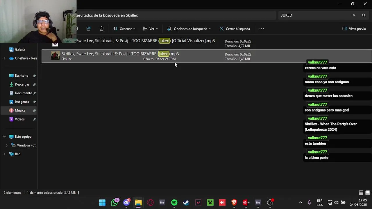Screen dimensions: 372x209
Task: Click the microphone tray icon
Action: (x=309, y=203)
